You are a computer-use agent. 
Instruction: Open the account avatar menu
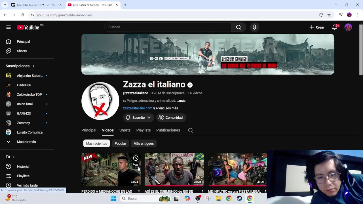coord(348,27)
